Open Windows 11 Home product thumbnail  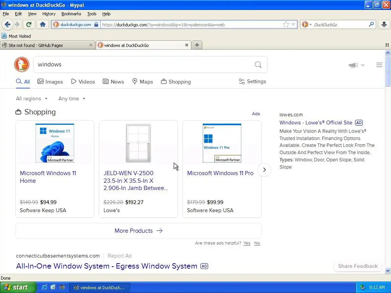(x=55, y=143)
